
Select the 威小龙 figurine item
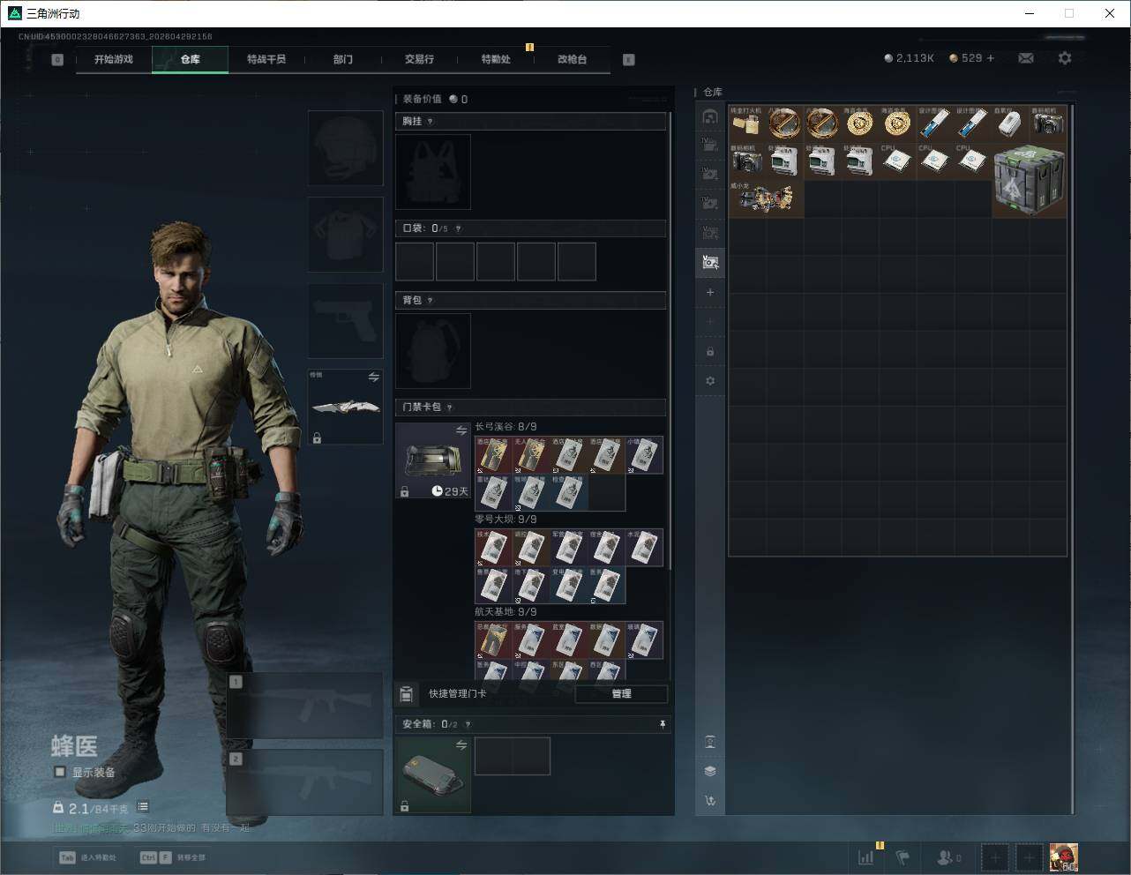click(766, 198)
